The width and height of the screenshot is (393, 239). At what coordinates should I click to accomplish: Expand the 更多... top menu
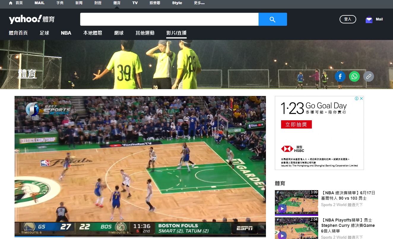click(199, 3)
